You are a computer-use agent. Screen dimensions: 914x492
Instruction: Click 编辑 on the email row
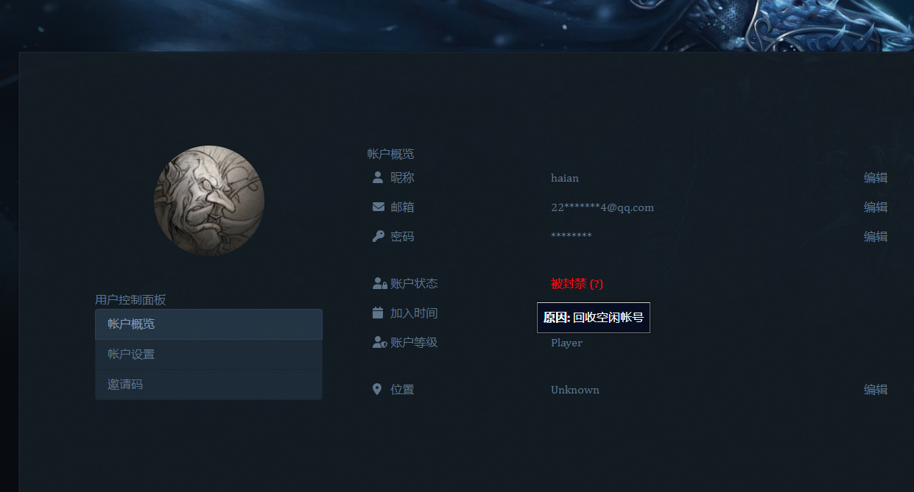[876, 207]
